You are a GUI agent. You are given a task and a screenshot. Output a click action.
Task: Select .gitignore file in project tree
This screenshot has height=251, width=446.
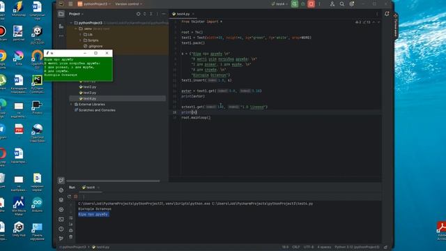[x=93, y=46]
